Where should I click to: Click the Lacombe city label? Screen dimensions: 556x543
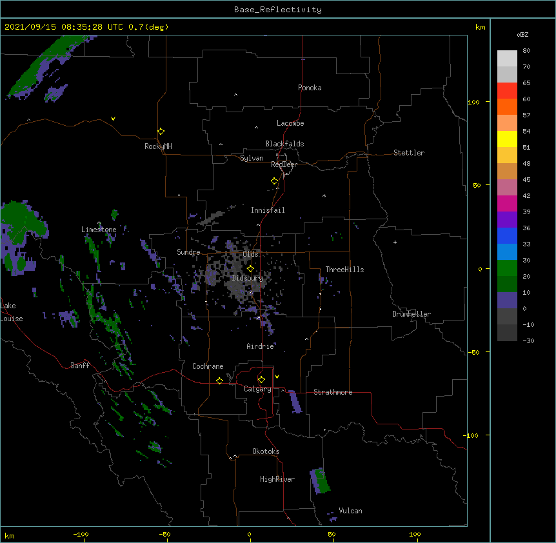pos(290,123)
